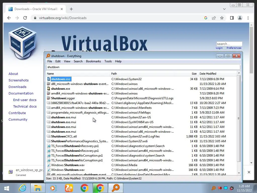
Task: Click the Chrome page vertical scrollbar thumb
Action: click(251, 50)
